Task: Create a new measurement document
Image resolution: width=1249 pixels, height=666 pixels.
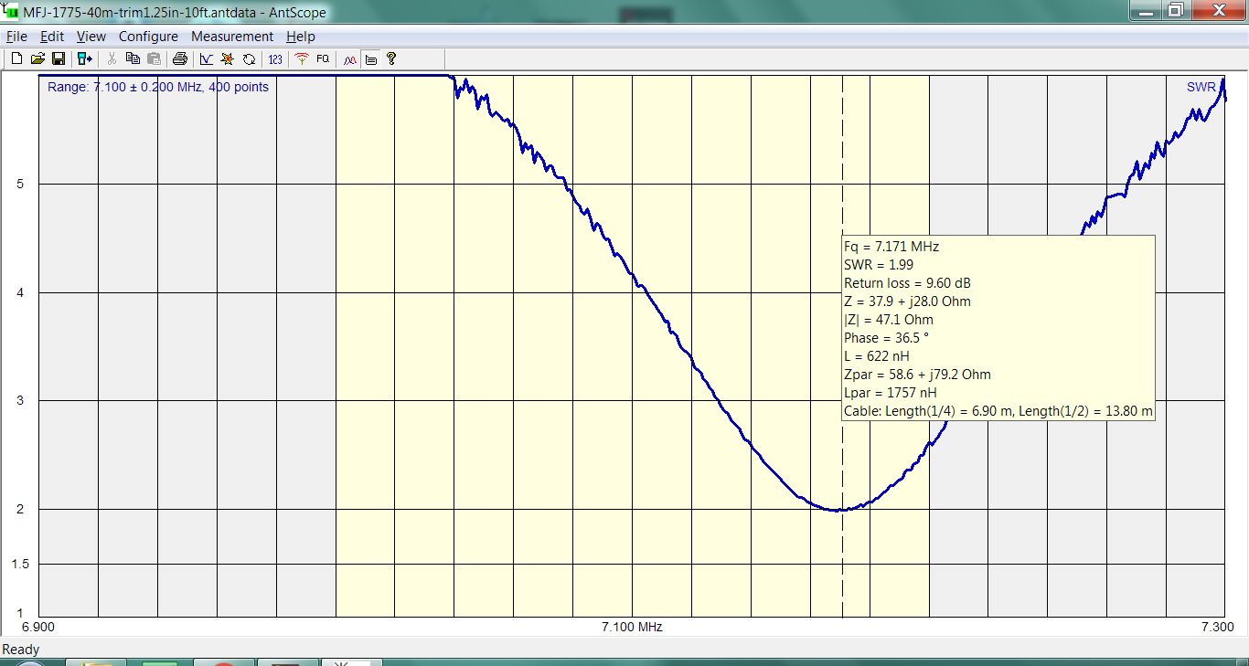Action: pos(16,58)
